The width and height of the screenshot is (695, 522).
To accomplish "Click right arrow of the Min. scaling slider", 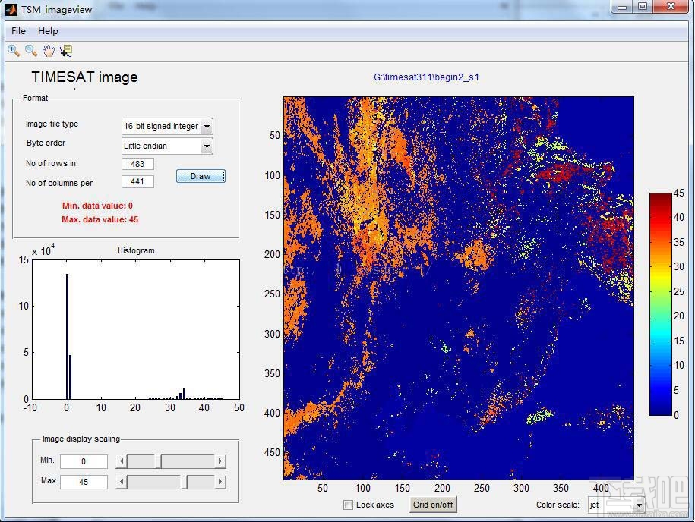I will (220, 461).
